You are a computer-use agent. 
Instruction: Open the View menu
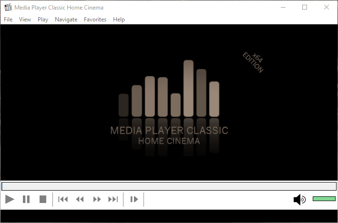coord(25,20)
